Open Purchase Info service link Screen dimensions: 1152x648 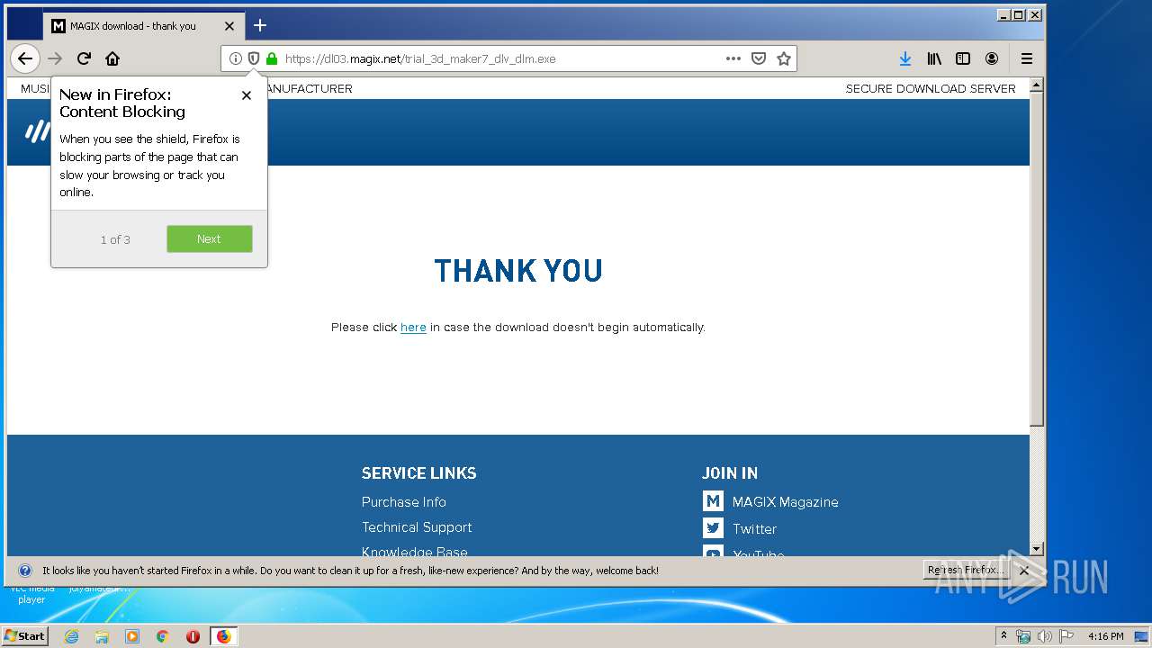(404, 502)
